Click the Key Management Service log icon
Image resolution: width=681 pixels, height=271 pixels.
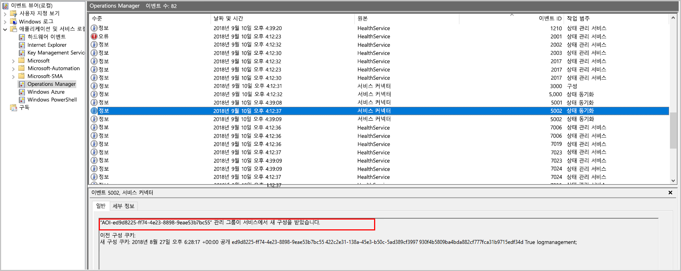(x=22, y=53)
